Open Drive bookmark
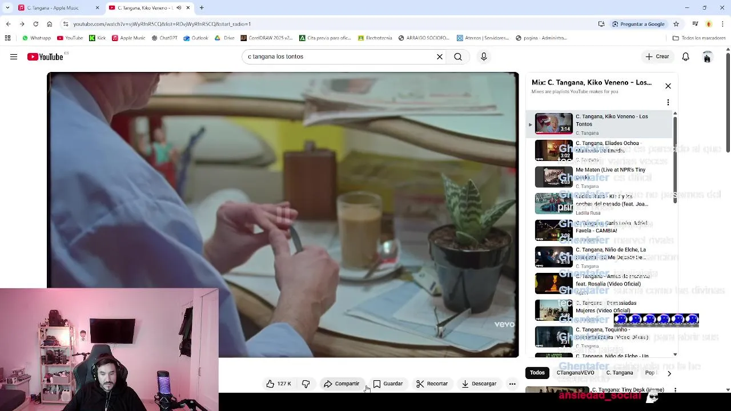 click(224, 38)
